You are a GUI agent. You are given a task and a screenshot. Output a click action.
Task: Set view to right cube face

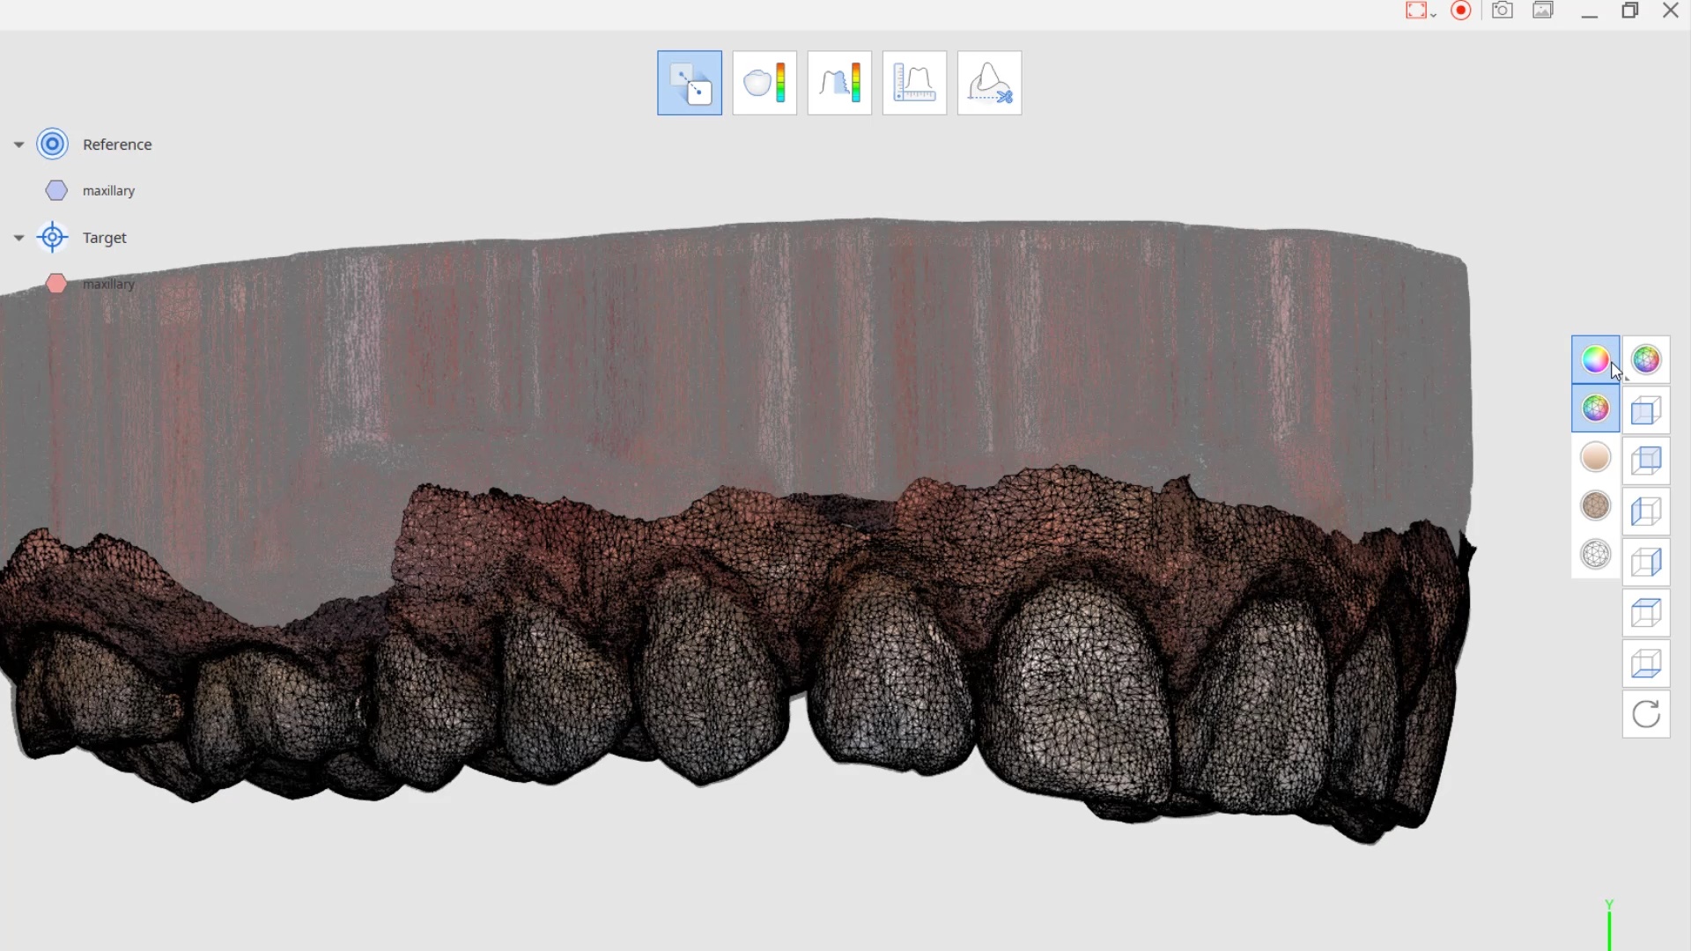point(1646,562)
